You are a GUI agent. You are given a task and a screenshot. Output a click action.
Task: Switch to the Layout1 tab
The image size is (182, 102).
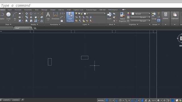7,100
